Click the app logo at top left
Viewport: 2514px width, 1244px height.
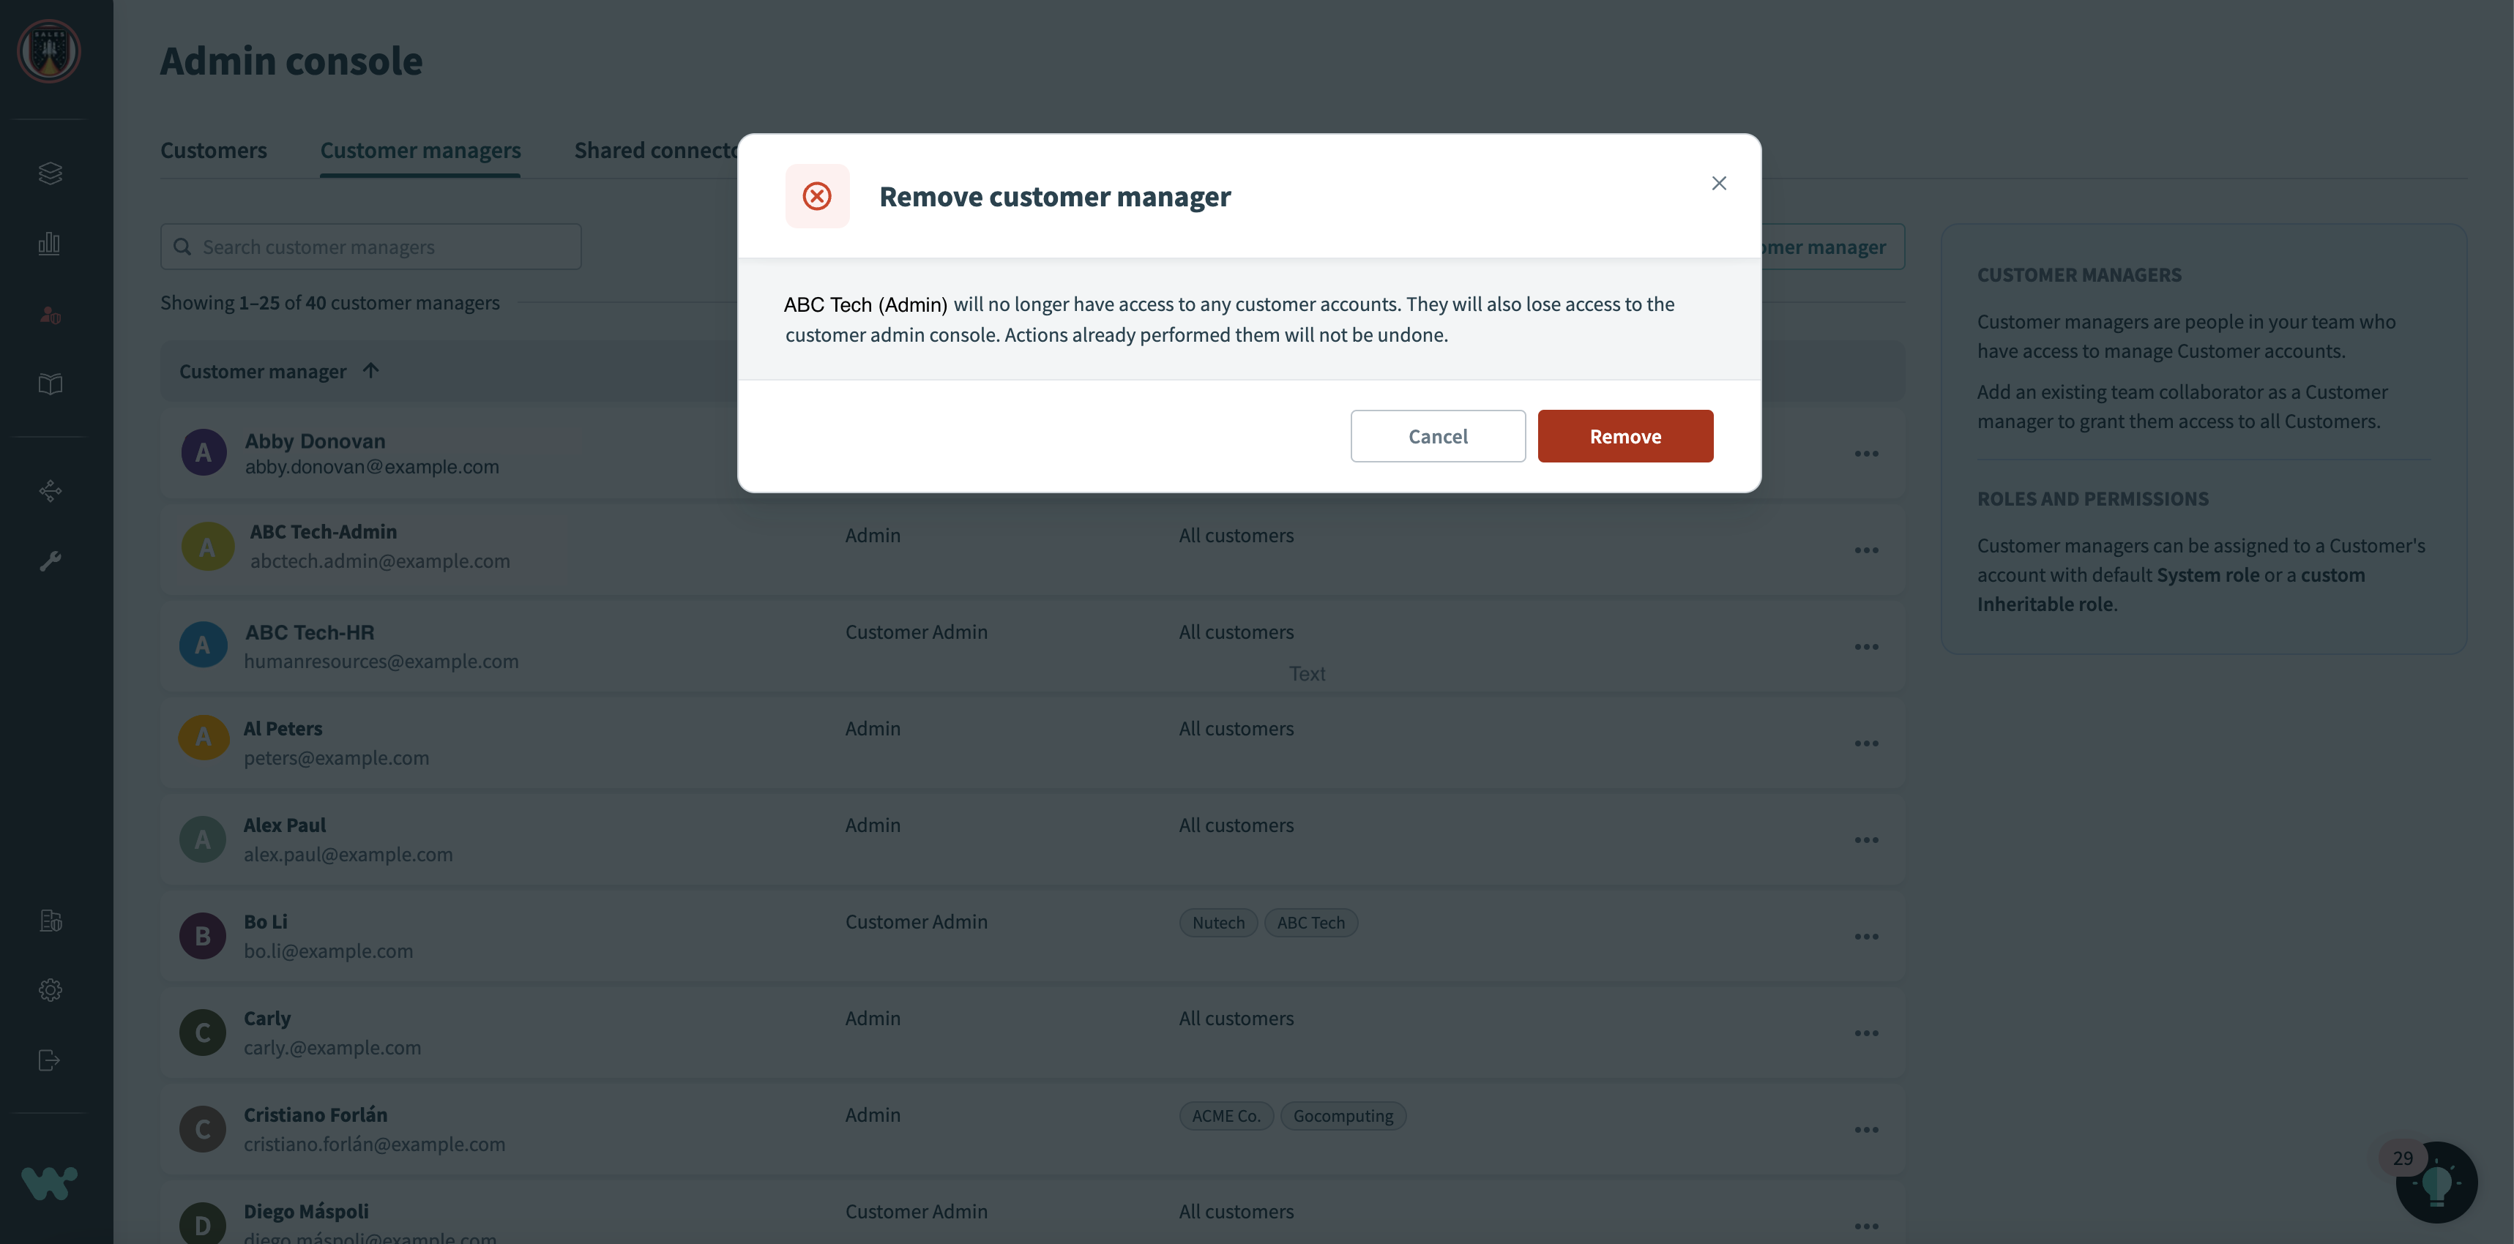[48, 52]
